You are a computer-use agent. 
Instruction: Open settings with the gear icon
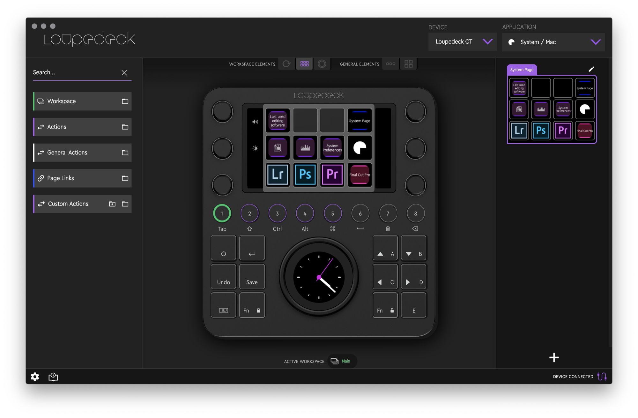35,377
